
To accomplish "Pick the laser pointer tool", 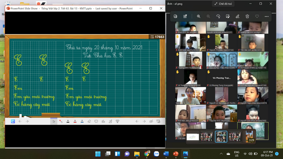I will [x=61, y=121].
